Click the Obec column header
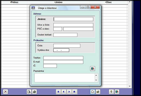The width and height of the screenshot is (141, 96). (108, 2)
